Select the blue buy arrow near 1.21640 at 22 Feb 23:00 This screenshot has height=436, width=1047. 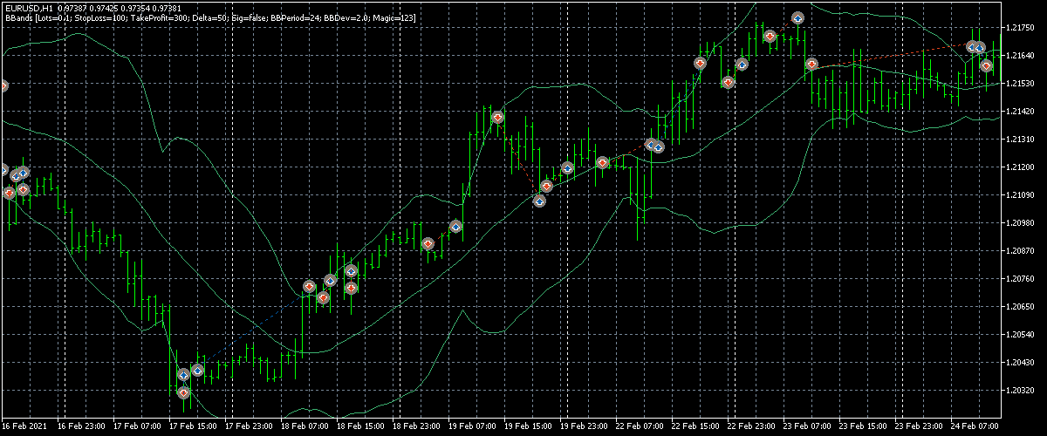742,64
